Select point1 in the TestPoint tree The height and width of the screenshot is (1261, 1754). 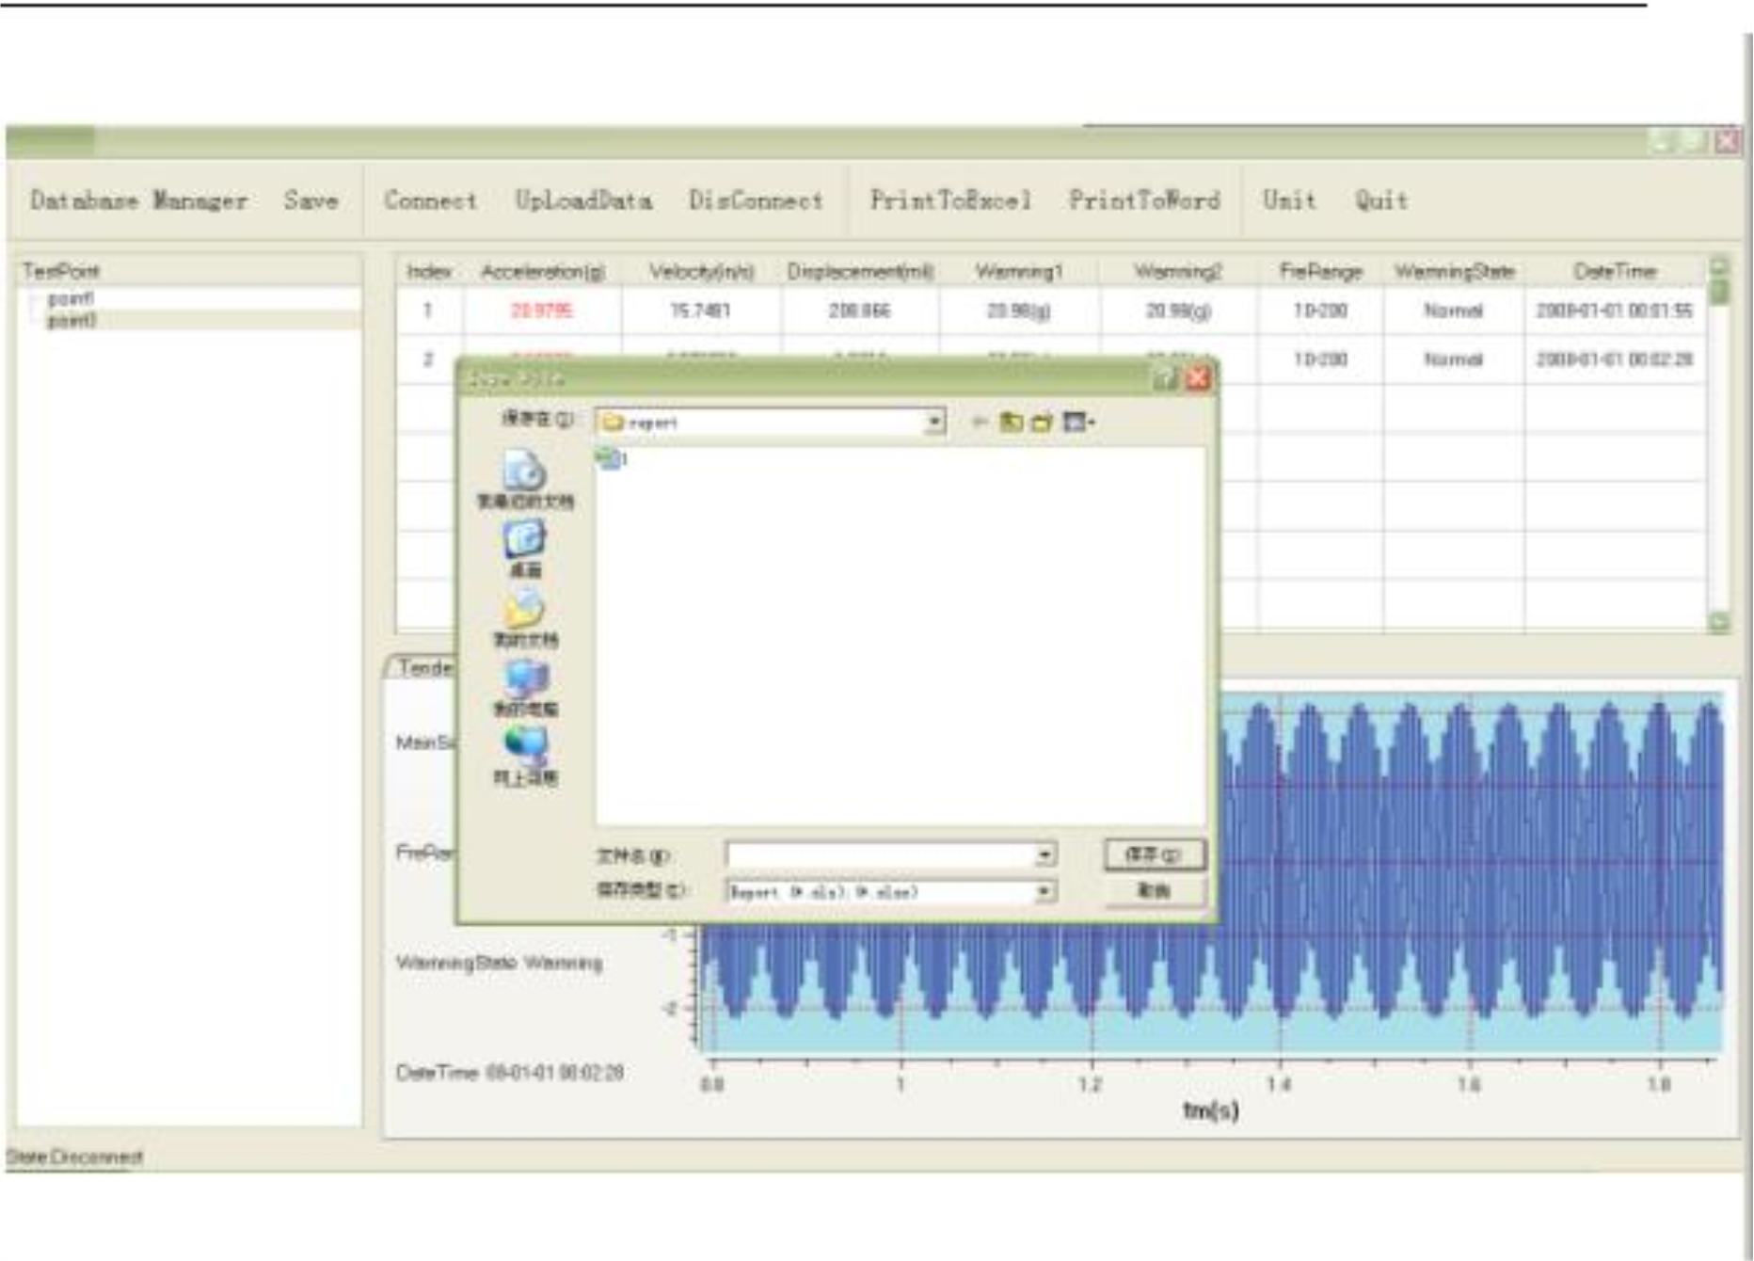(71, 299)
